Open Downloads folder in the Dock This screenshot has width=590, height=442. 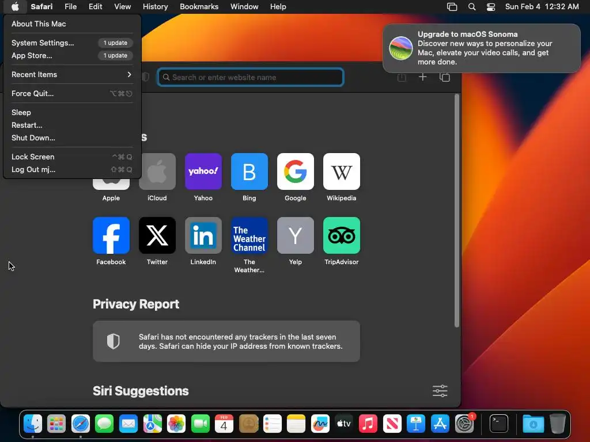[x=533, y=424]
